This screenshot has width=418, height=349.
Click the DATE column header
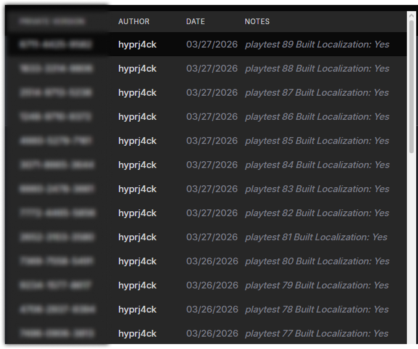pyautogui.click(x=195, y=22)
